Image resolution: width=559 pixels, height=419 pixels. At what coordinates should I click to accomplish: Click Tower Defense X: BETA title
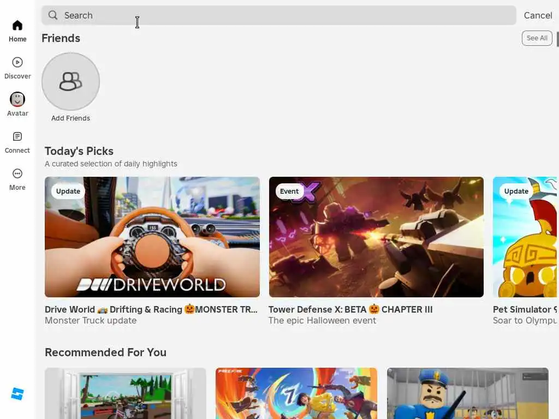coord(350,309)
